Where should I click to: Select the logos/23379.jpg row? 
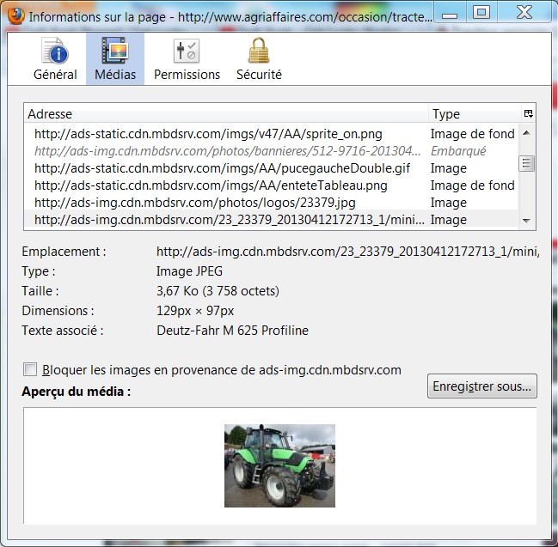271,203
